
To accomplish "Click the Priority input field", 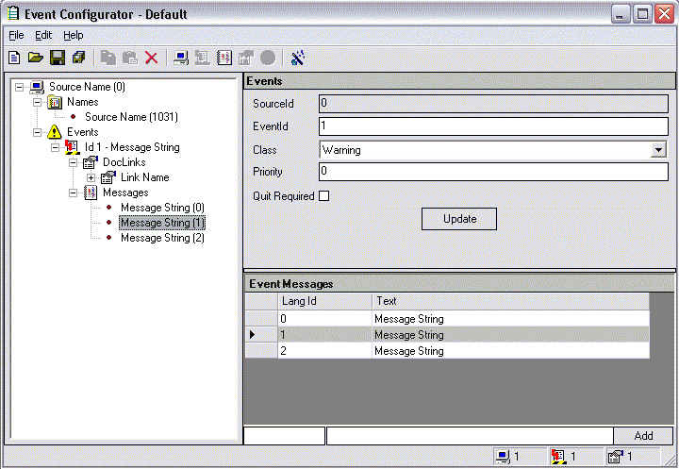I will click(x=493, y=172).
